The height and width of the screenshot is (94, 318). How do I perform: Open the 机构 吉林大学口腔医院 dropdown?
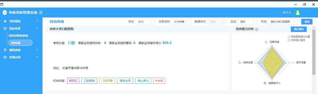point(282,22)
